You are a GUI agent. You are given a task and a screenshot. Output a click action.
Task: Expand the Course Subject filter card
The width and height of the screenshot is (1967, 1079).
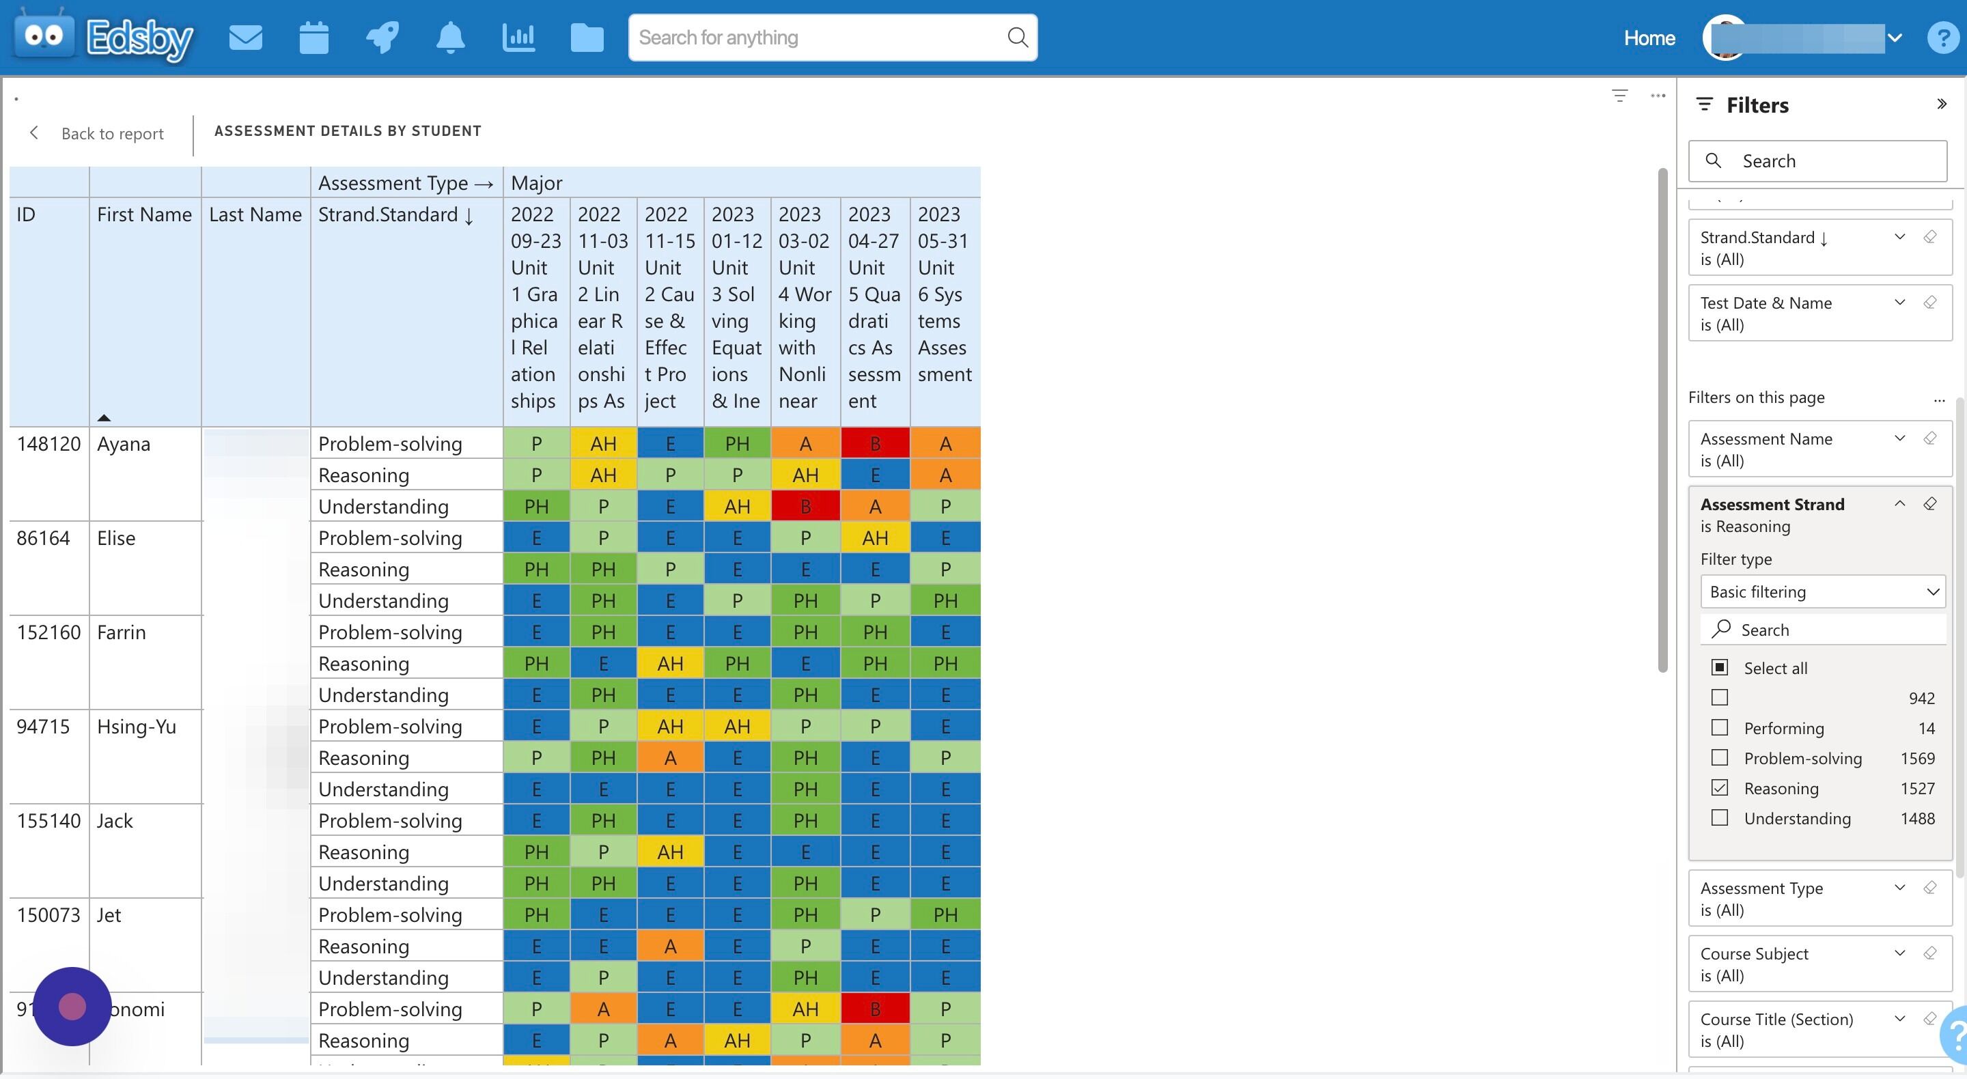tap(1900, 954)
